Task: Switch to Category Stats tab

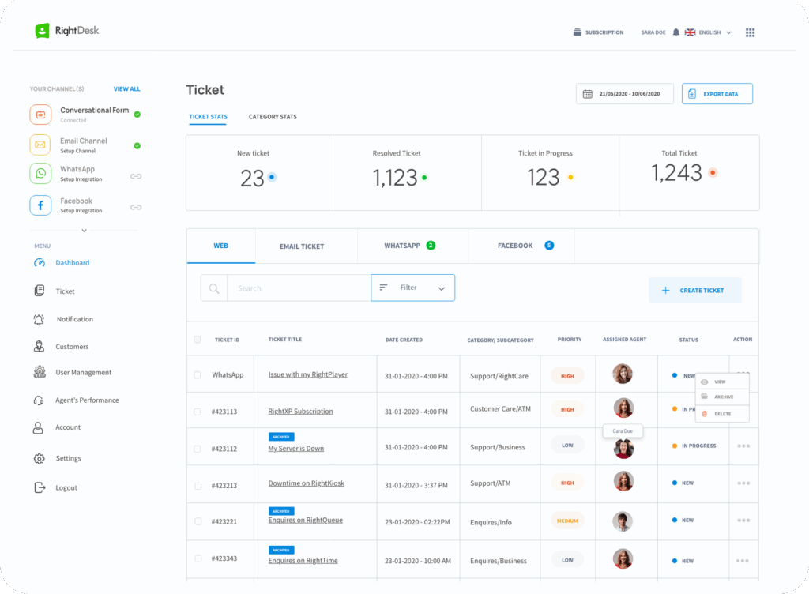Action: 273,117
